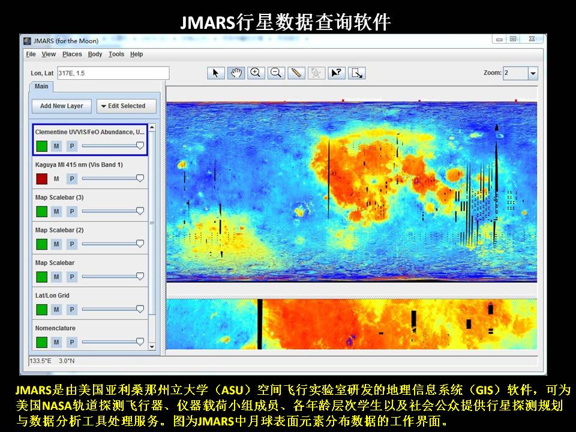Image resolution: width=576 pixels, height=432 pixels.
Task: Click the Lon, Lat input field
Action: pyautogui.click(x=113, y=73)
